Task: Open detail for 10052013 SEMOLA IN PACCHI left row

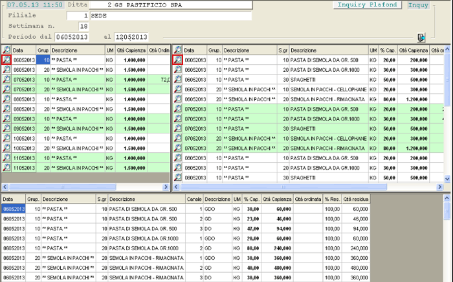Action: click(6, 148)
